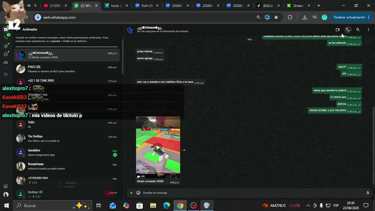Open the Chrome downloads icon
Viewport: 375px width, 211px height.
305,17
